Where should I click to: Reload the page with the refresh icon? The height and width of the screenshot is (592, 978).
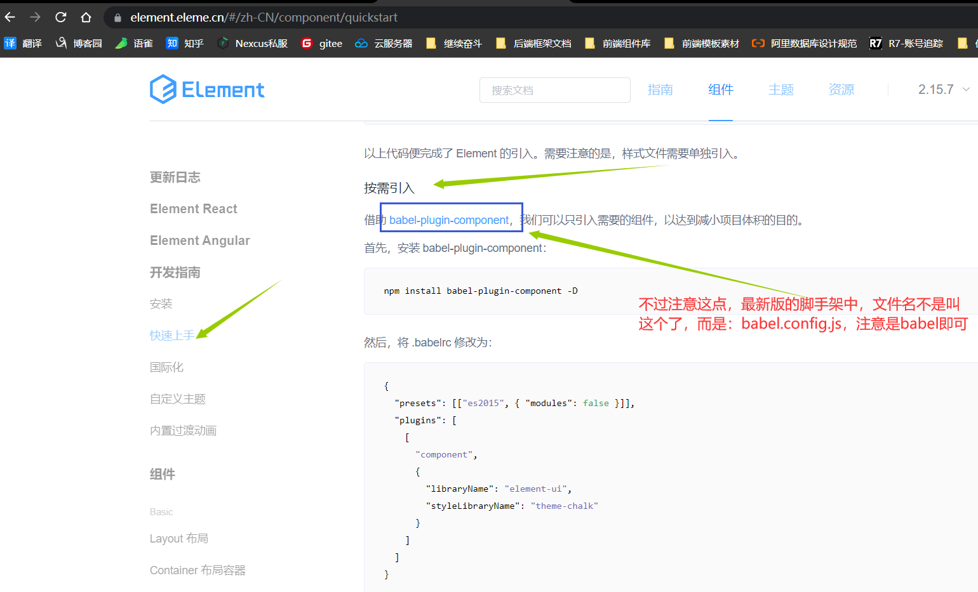(x=61, y=17)
